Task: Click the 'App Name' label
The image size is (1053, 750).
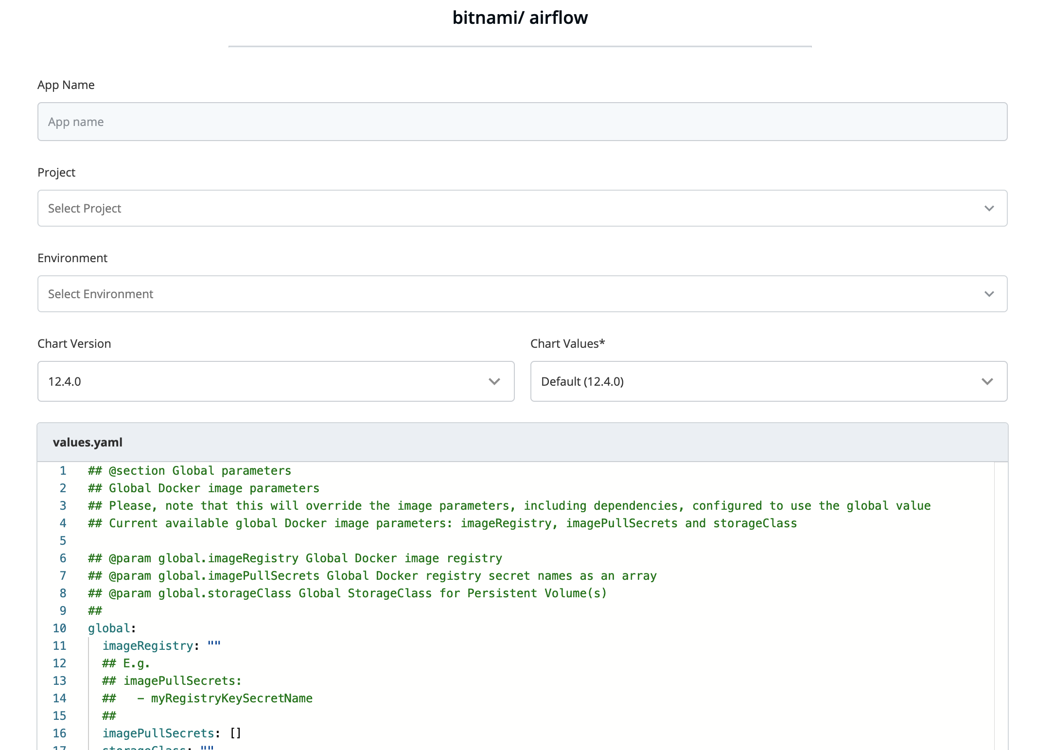Action: pos(66,85)
